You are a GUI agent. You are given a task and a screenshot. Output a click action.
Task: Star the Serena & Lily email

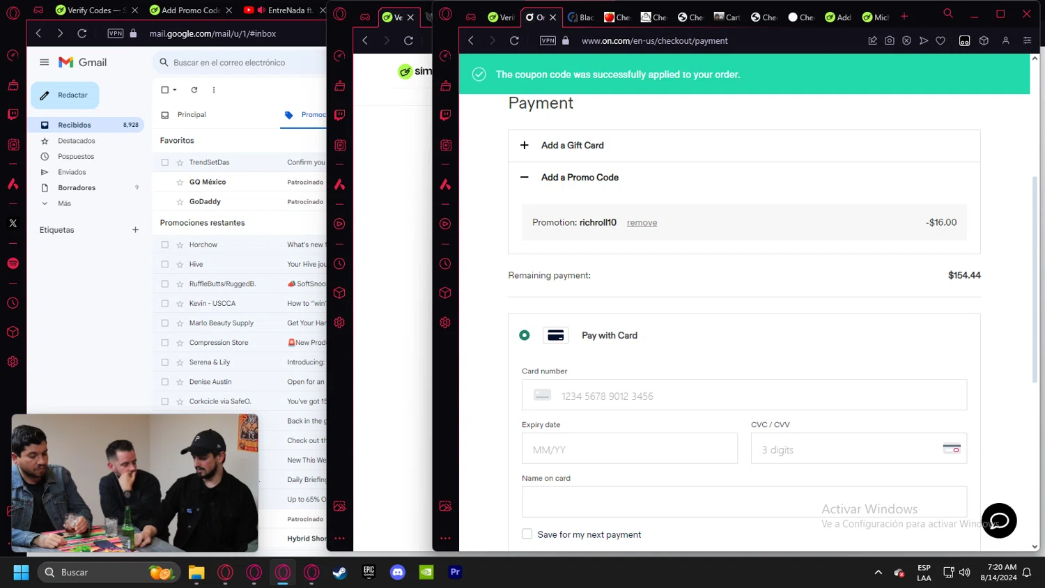(180, 362)
